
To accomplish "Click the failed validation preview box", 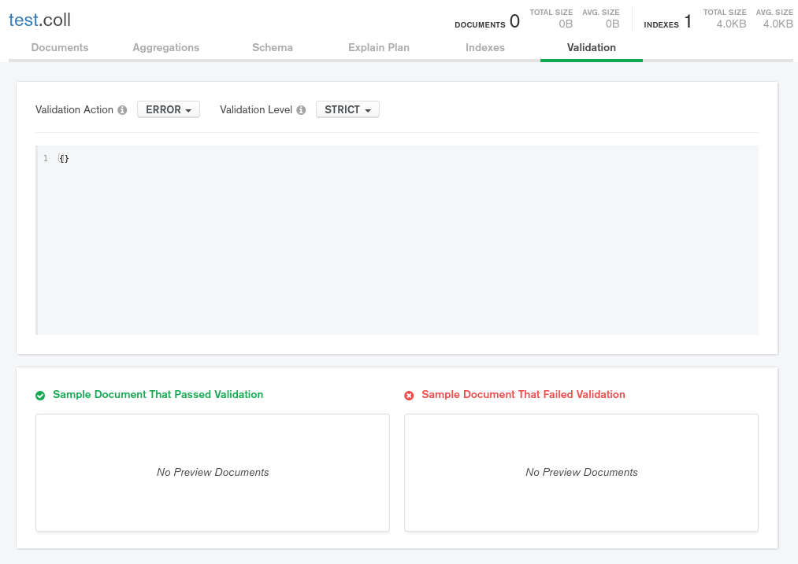I will point(581,472).
